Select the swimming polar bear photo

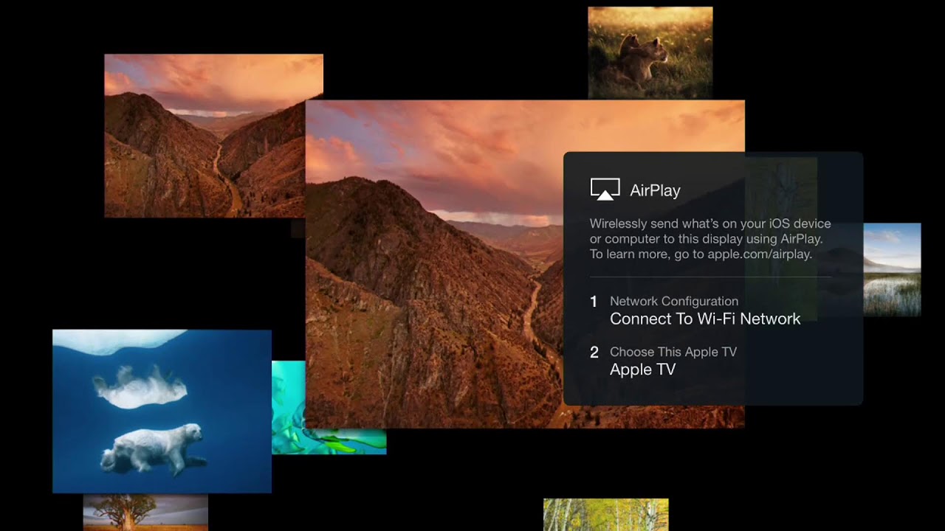[x=162, y=411]
